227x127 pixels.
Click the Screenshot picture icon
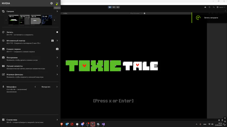pos(3,49)
